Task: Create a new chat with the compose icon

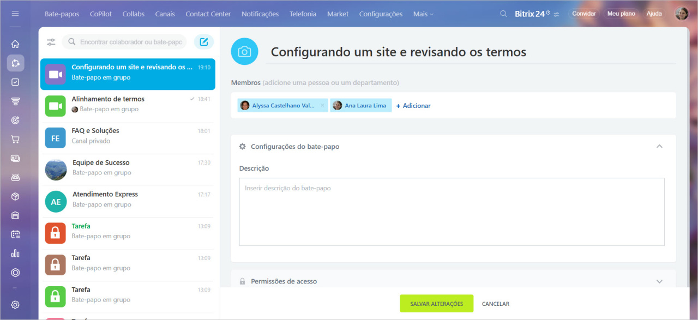Action: pyautogui.click(x=204, y=42)
